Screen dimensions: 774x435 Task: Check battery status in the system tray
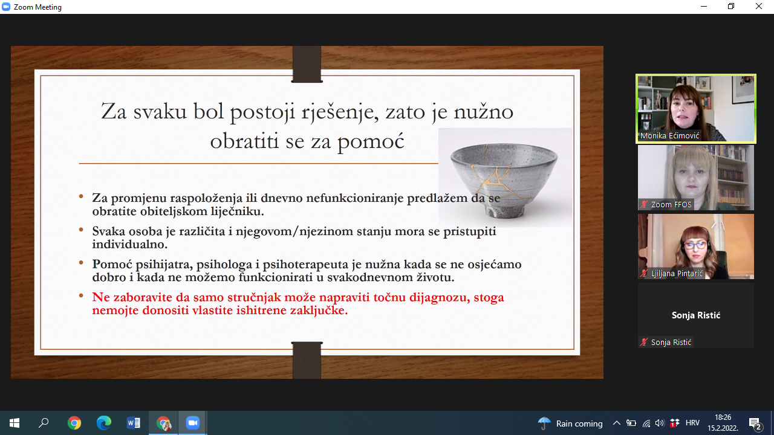pyautogui.click(x=631, y=423)
